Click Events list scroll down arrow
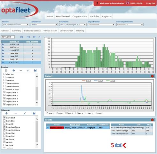This screenshot has width=157, height=154. [x=37, y=102]
